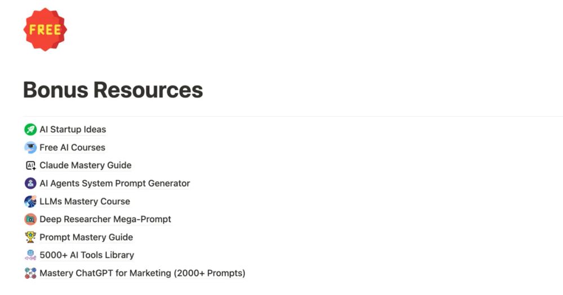563x295 pixels.
Task: Click the trophy icon beside Prompt Mastery Guide
Action: 30,237
